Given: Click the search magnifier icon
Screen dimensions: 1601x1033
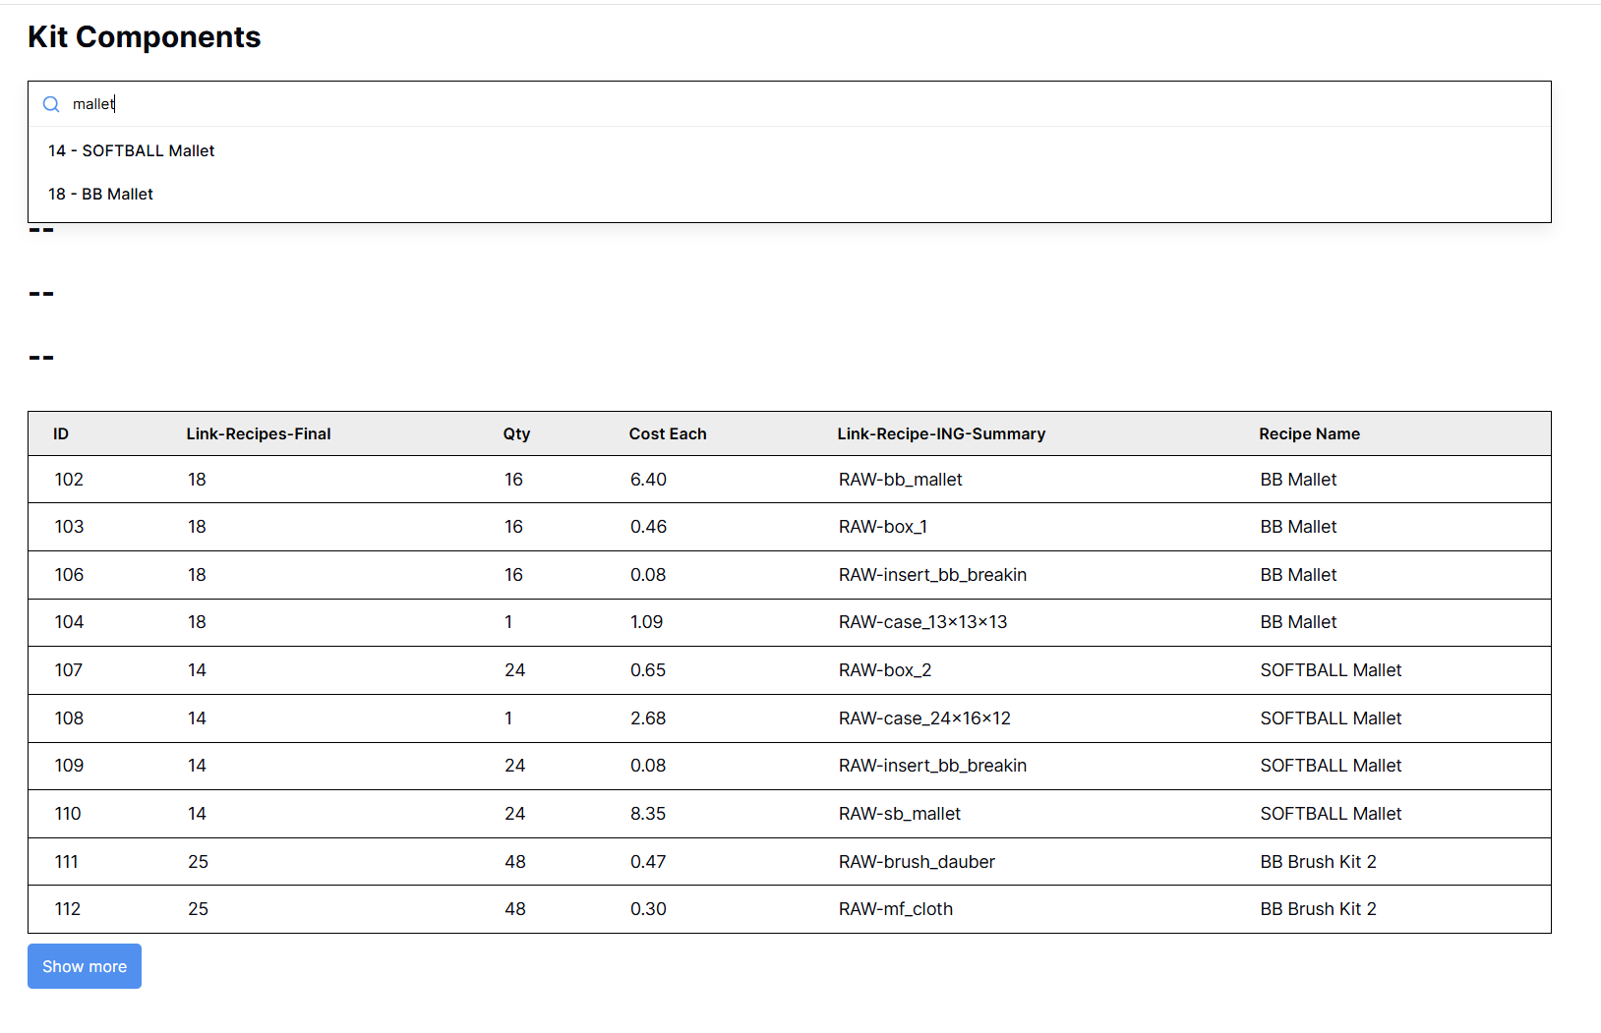Looking at the screenshot, I should tap(51, 104).
